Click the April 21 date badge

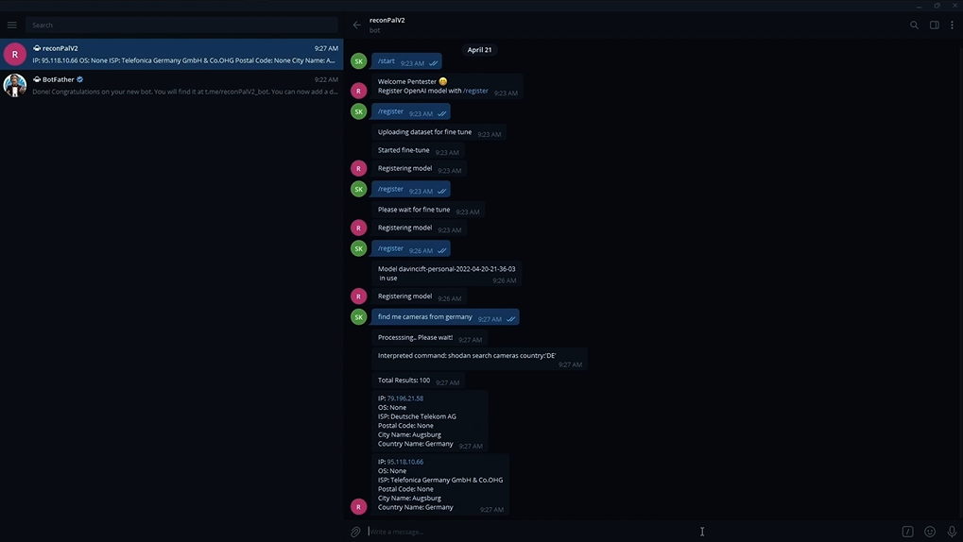479,50
